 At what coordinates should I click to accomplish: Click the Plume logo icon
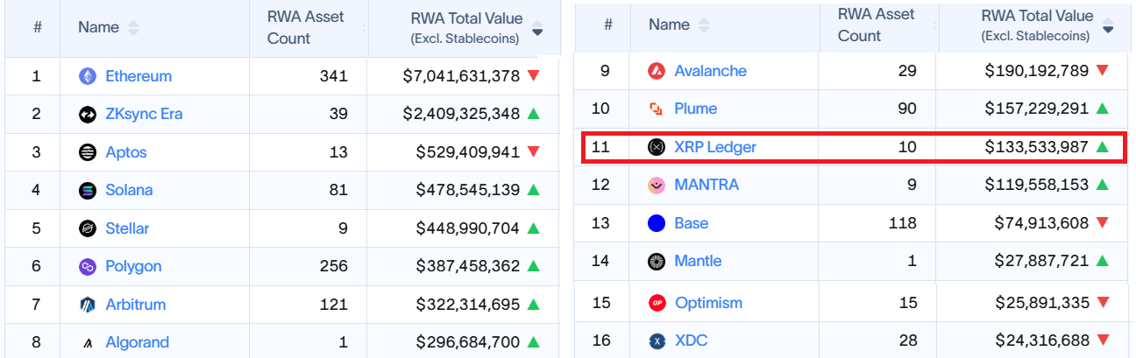(657, 109)
